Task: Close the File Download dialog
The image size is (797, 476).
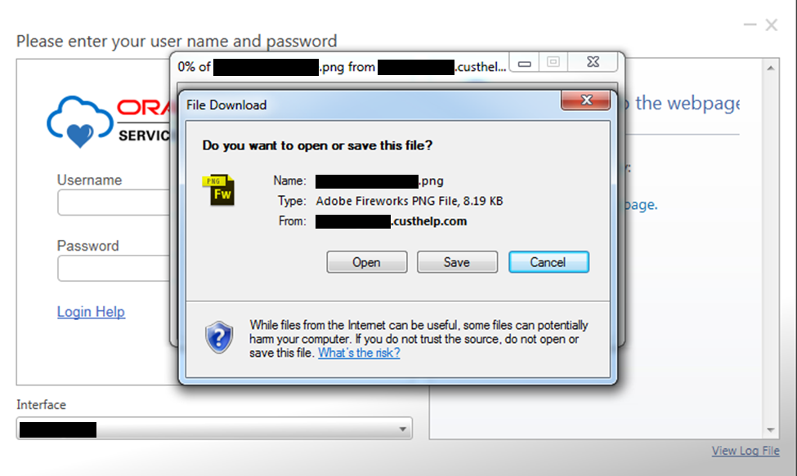Action: (585, 100)
